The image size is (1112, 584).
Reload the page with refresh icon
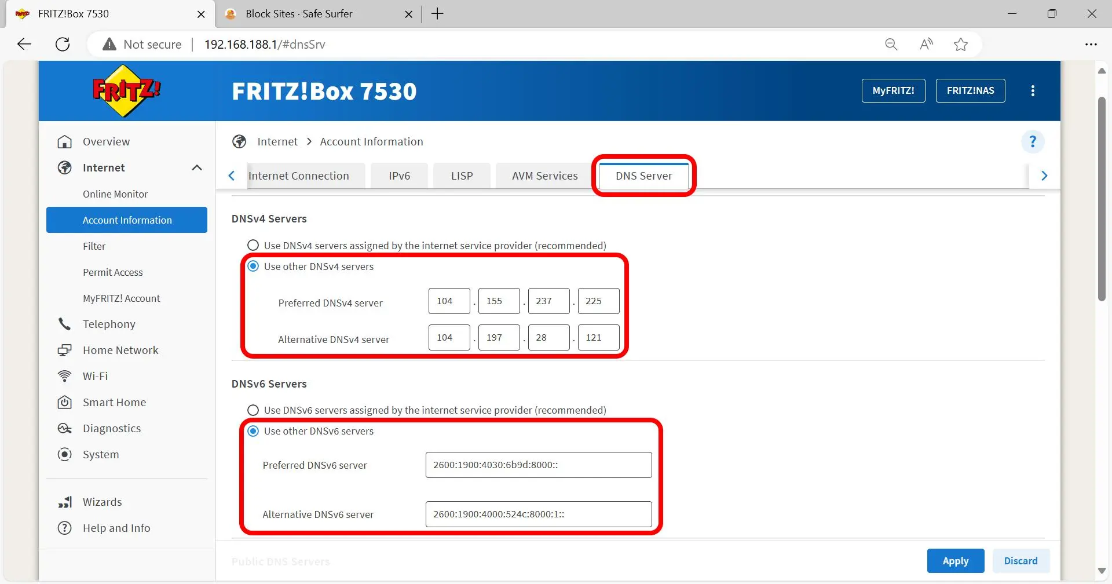point(63,45)
